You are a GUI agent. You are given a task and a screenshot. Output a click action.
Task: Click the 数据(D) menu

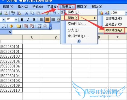click(x=67, y=7)
